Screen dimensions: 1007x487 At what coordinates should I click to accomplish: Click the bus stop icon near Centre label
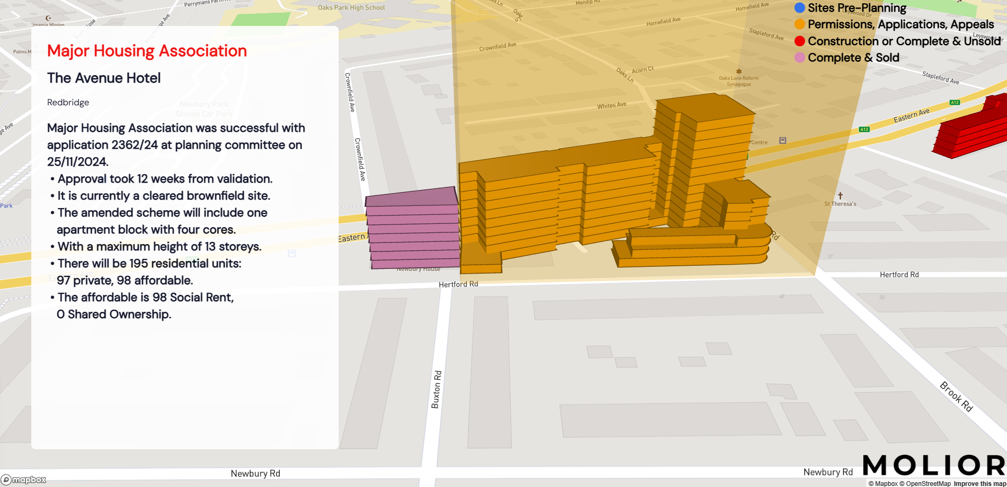point(783,140)
